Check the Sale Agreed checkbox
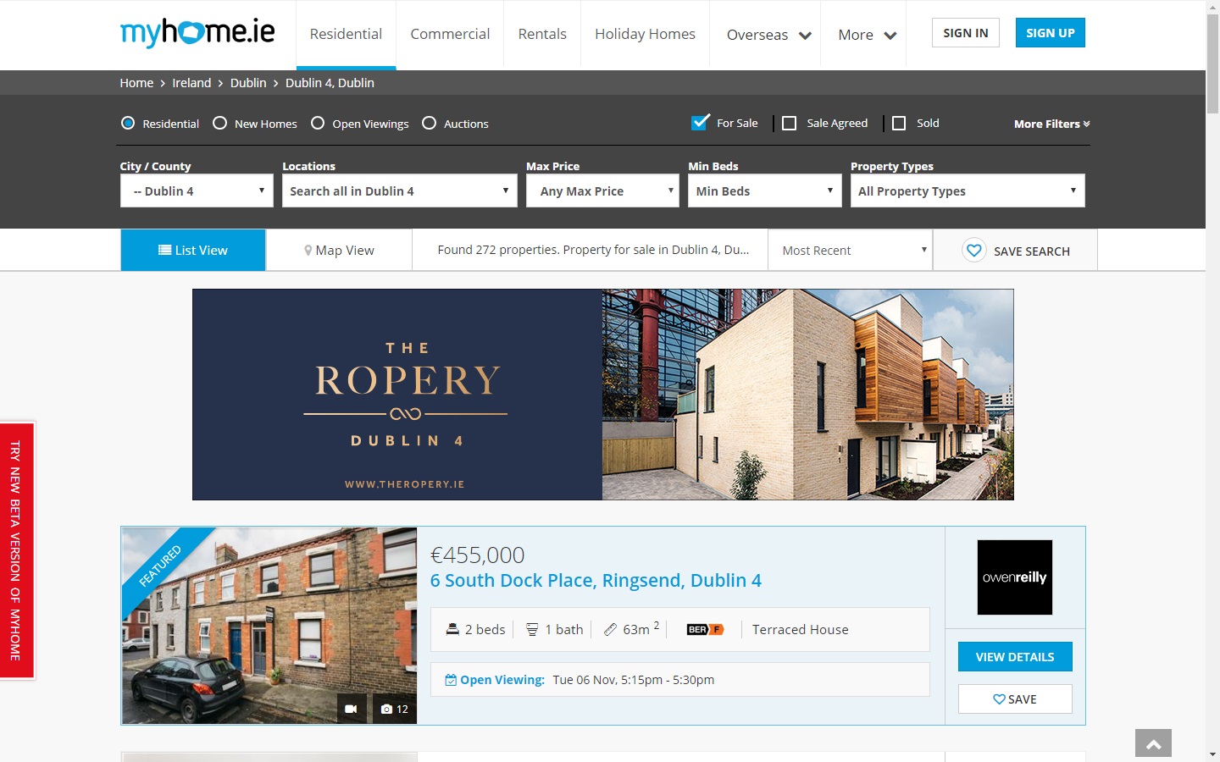 pos(789,123)
